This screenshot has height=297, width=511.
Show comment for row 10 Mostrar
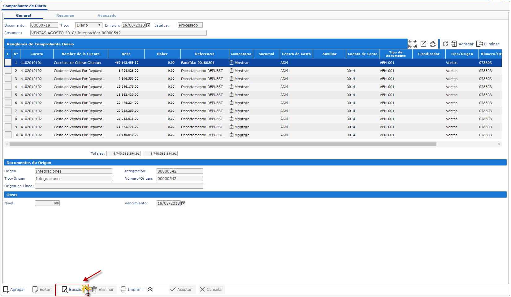coord(239,135)
